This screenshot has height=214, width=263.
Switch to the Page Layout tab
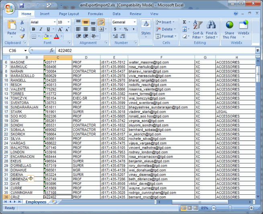pos(69,14)
